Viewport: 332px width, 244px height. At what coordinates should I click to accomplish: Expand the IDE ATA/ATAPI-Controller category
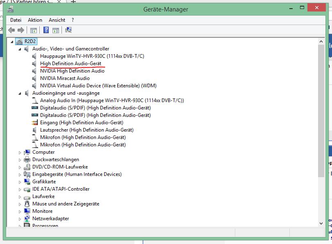(20, 189)
